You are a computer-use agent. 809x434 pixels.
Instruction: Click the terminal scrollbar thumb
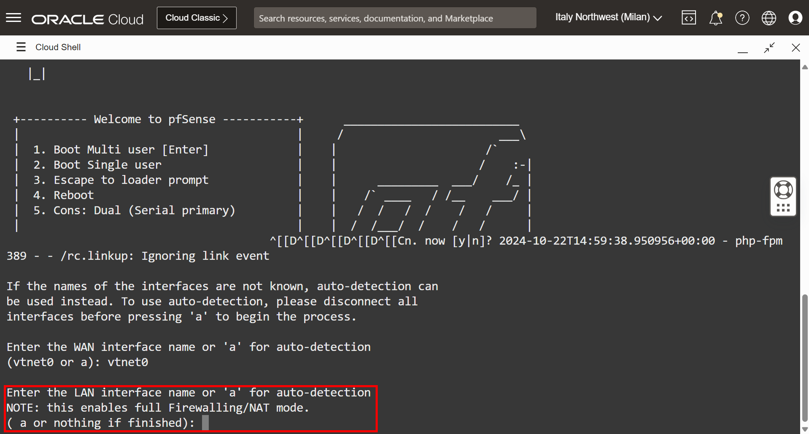tap(805, 358)
